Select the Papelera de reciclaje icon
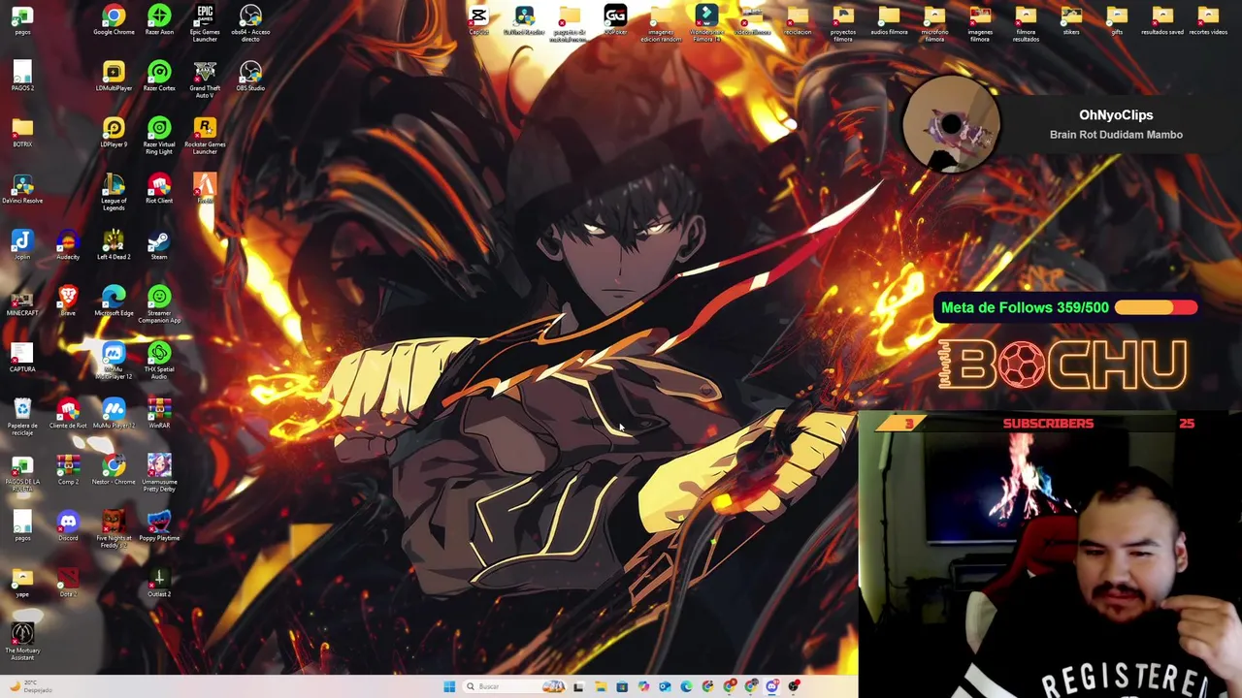1242x698 pixels. [22, 417]
